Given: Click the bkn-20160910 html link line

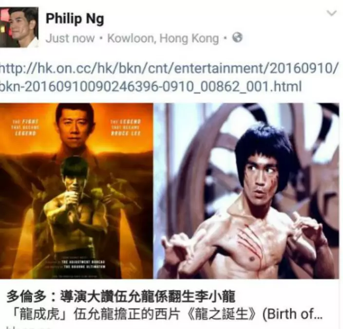Looking at the screenshot, I should [x=151, y=86].
